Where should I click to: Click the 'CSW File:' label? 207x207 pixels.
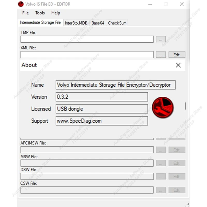click(x=29, y=183)
